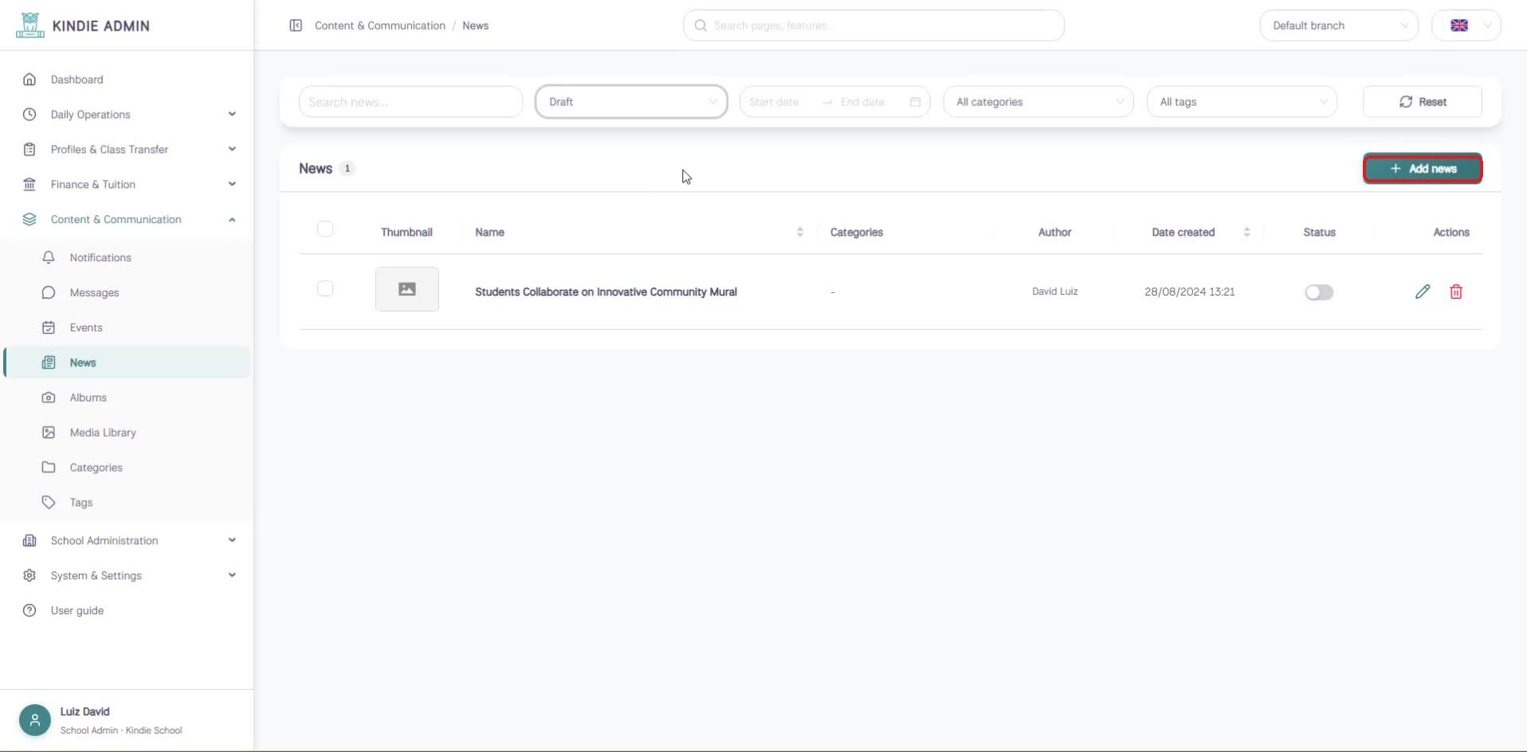Open news titled Students Collaborate on Innovative Community Mural
The width and height of the screenshot is (1527, 752).
click(606, 292)
